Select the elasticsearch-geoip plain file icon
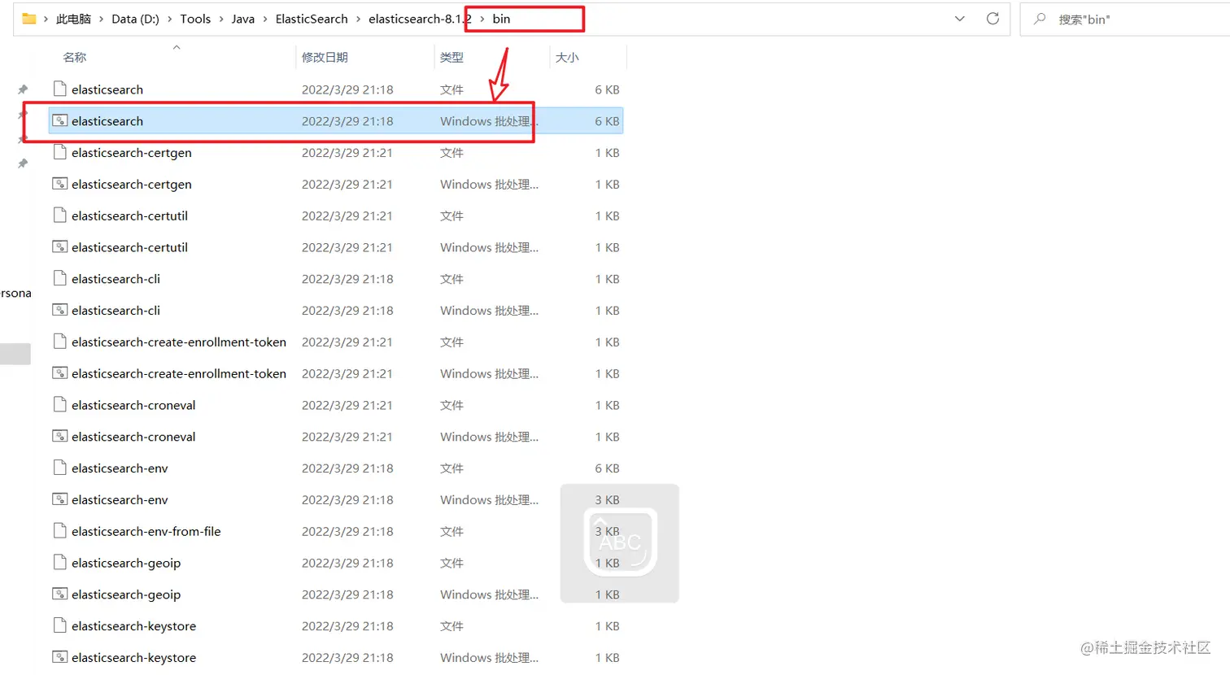 59,563
